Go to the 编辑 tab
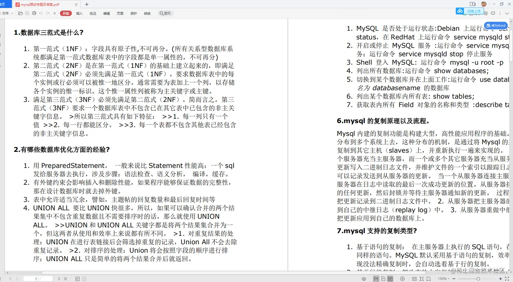 click(x=107, y=13)
